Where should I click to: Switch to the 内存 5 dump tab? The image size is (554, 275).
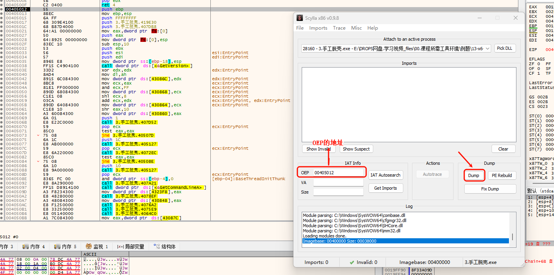coord(65,246)
